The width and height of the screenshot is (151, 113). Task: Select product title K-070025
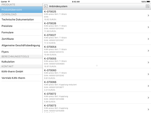point(50,12)
